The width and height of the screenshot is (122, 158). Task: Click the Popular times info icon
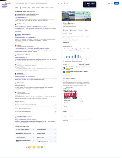click(71, 46)
